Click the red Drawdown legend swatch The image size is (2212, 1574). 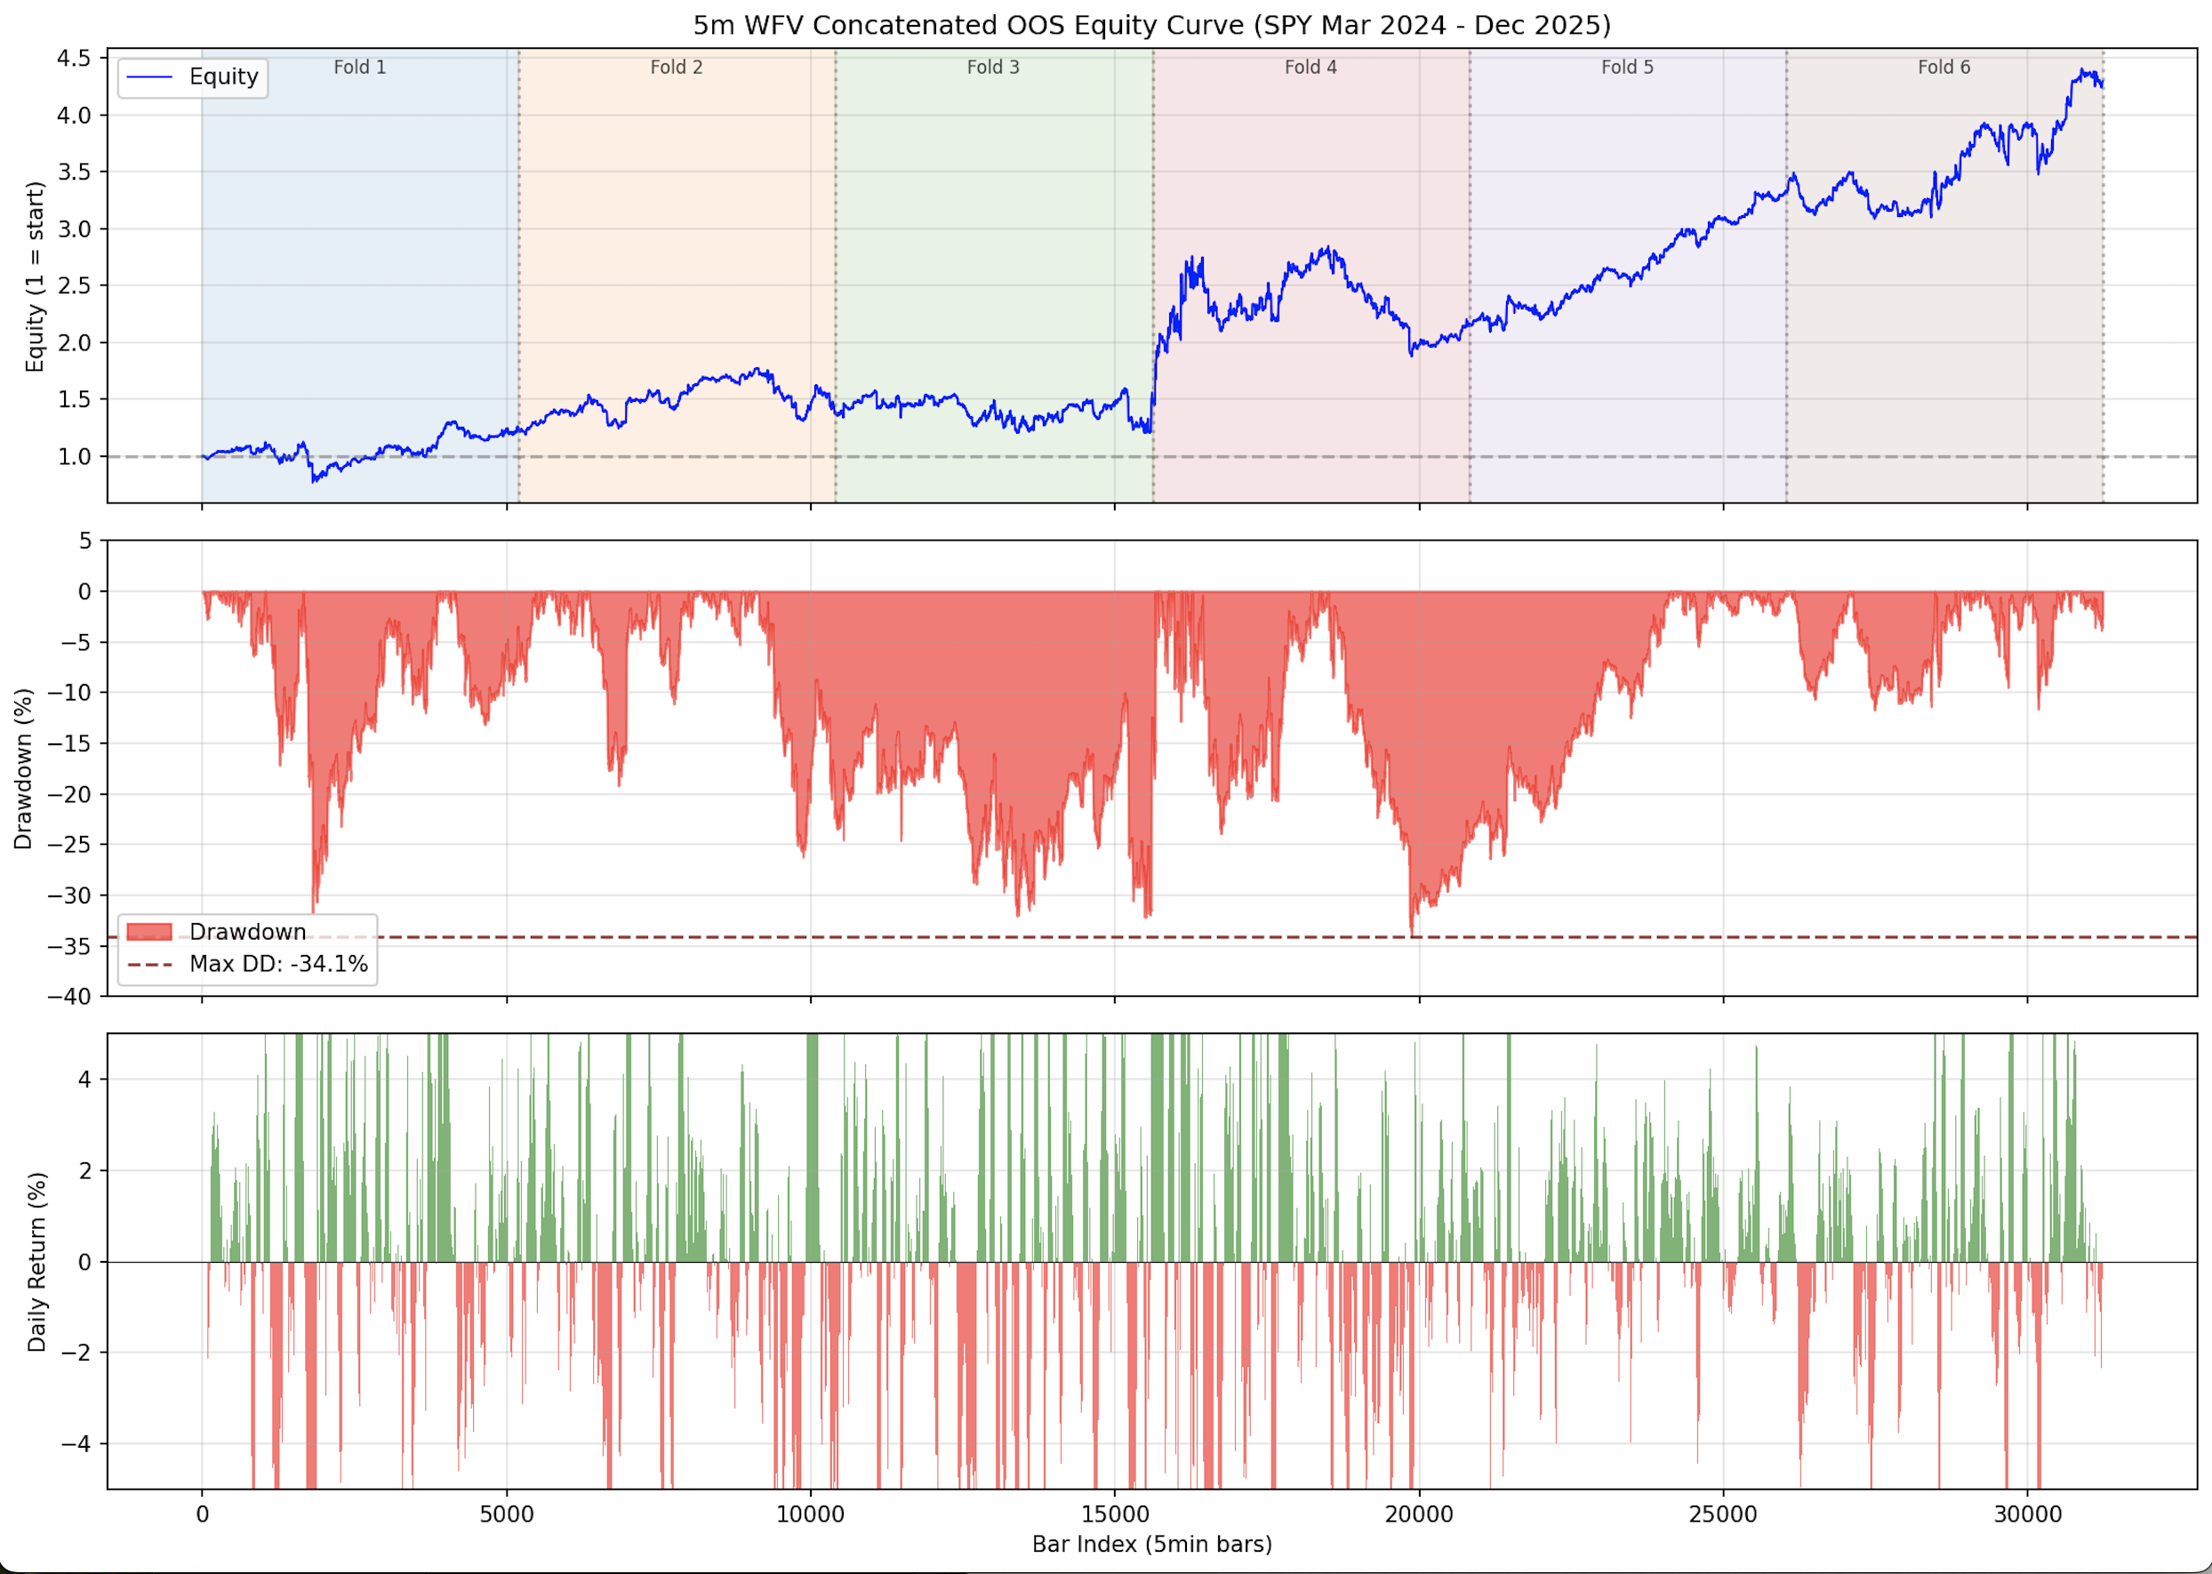pyautogui.click(x=149, y=931)
